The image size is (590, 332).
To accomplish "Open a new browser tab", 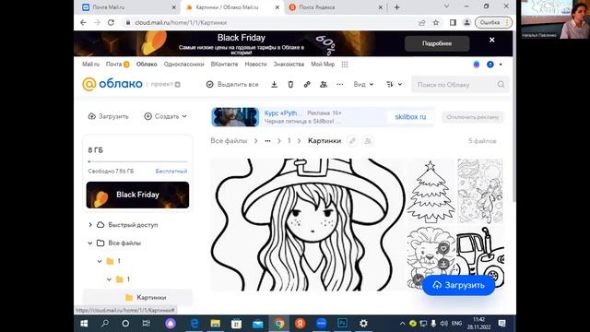I will coord(396,7).
